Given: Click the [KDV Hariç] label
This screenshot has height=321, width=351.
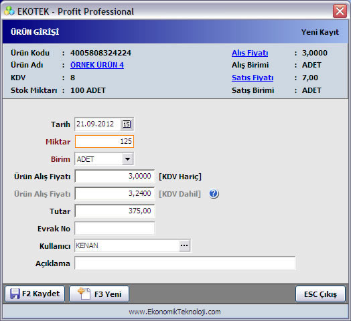Looking at the screenshot, I should [x=180, y=177].
